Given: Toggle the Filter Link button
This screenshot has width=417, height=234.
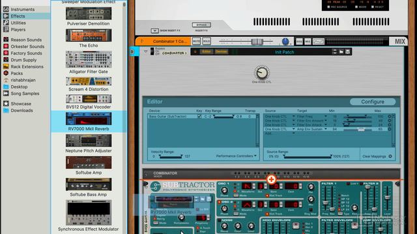Looking at the screenshot, I should [348, 183].
